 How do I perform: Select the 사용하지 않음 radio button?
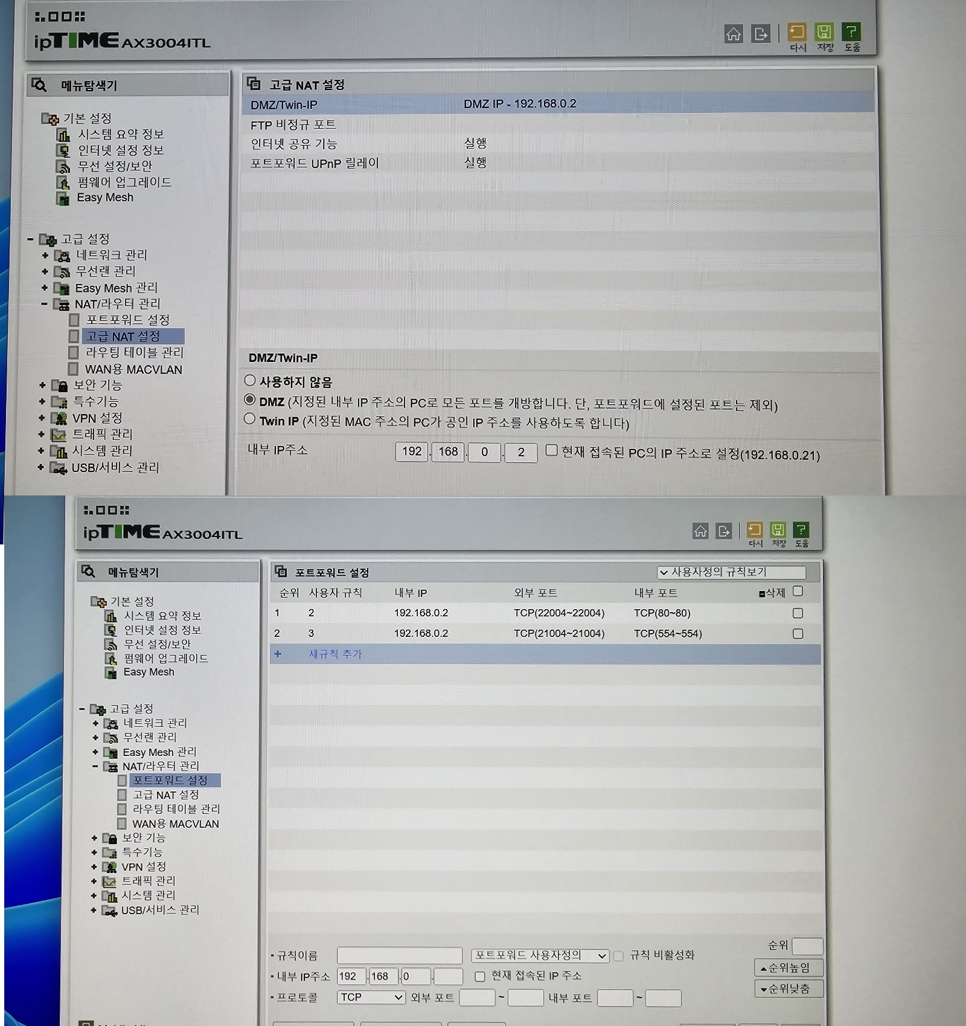pos(250,381)
